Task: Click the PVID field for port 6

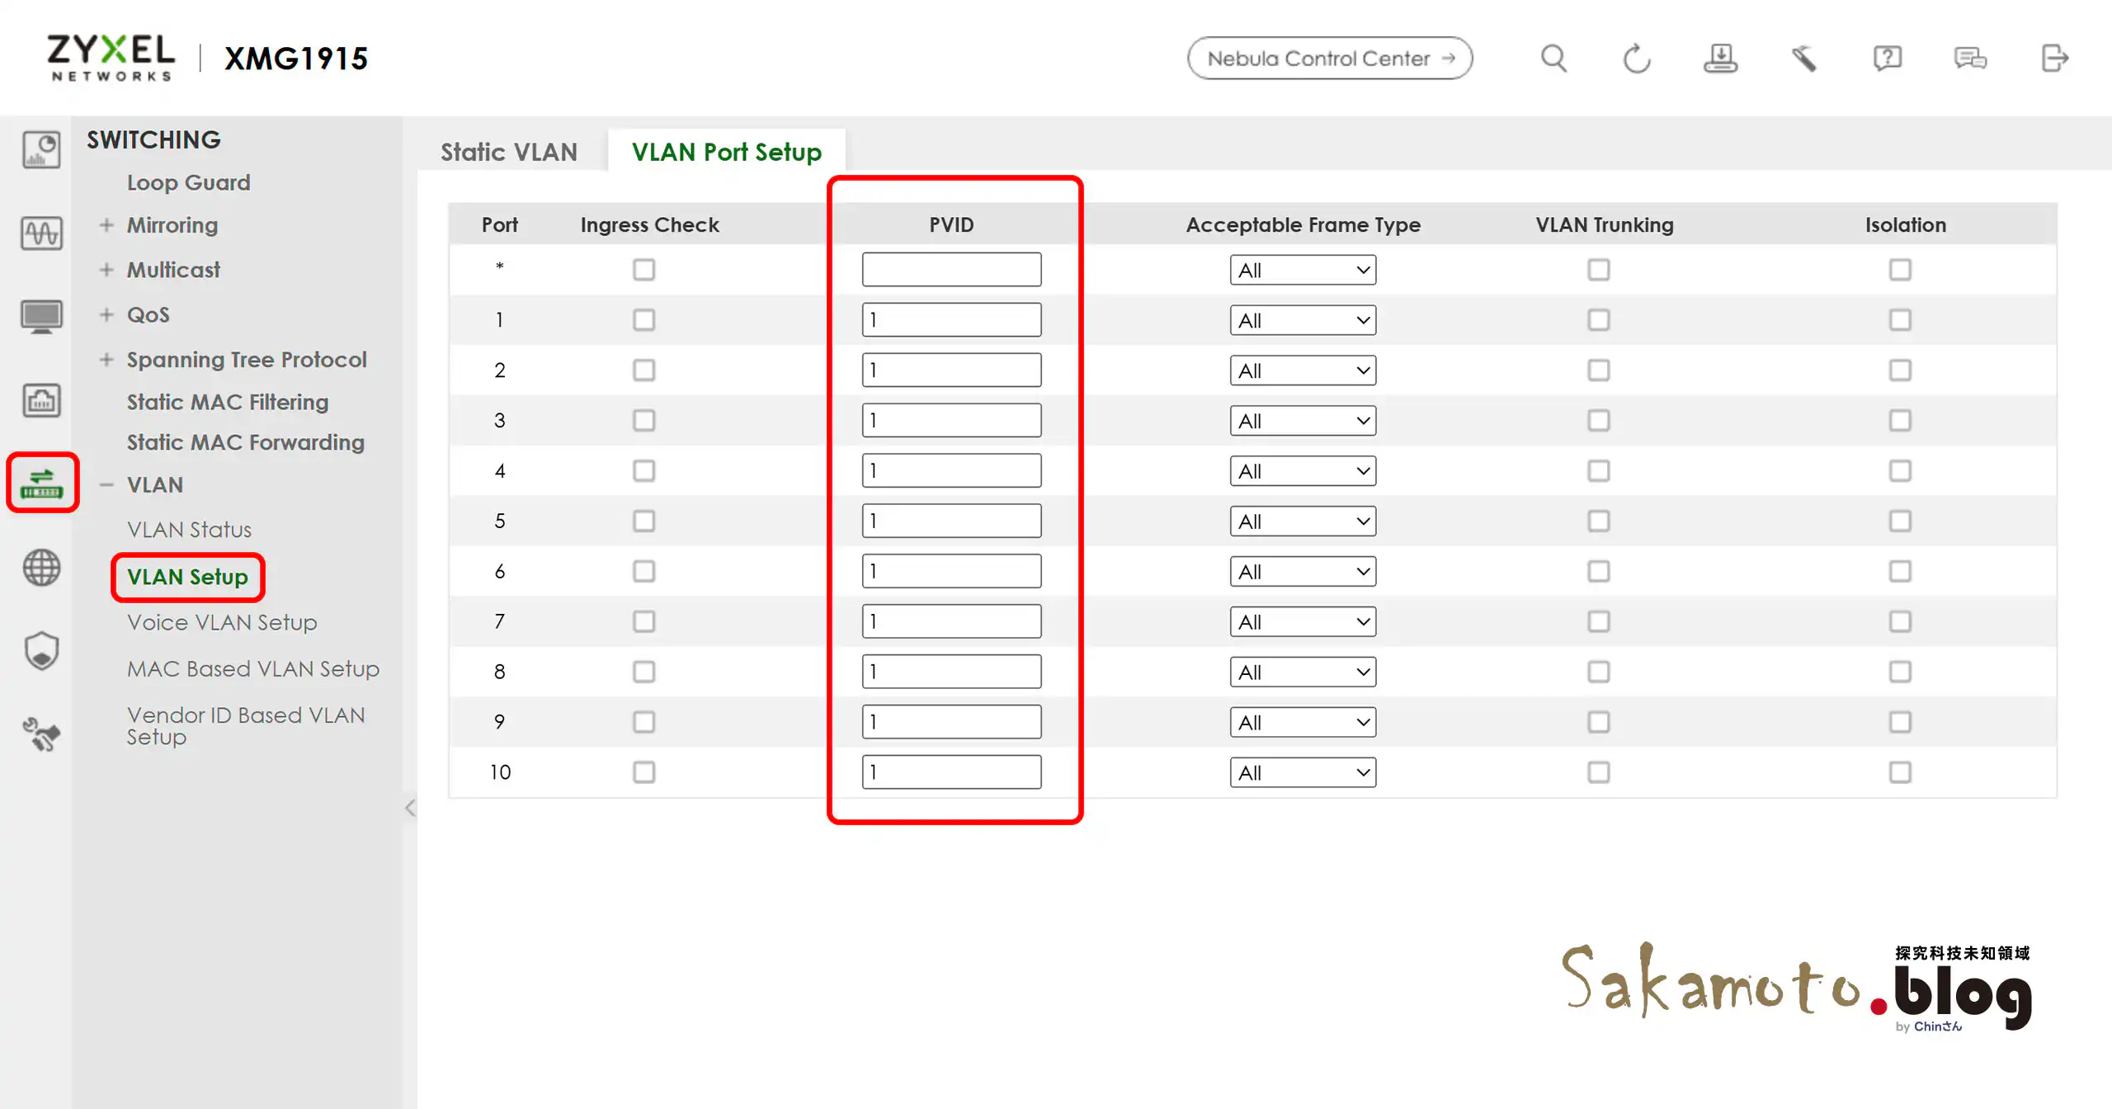Action: coord(951,571)
